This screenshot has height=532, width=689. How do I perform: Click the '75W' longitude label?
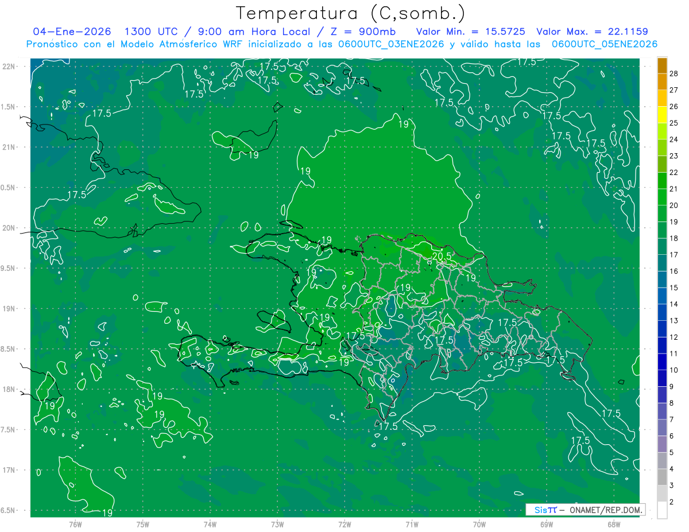pyautogui.click(x=142, y=523)
